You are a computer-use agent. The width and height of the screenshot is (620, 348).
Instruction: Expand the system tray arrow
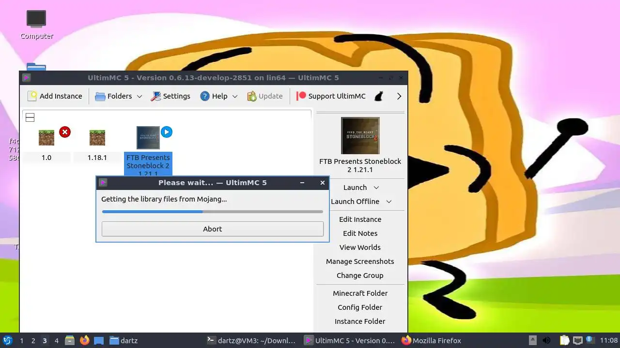pyautogui.click(x=532, y=340)
